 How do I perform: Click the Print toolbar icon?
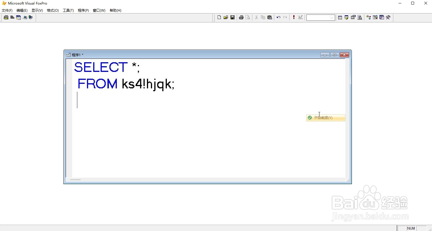(241, 18)
